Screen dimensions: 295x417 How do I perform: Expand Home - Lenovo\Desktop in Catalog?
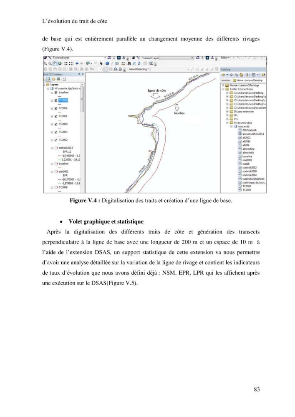pos(223,85)
